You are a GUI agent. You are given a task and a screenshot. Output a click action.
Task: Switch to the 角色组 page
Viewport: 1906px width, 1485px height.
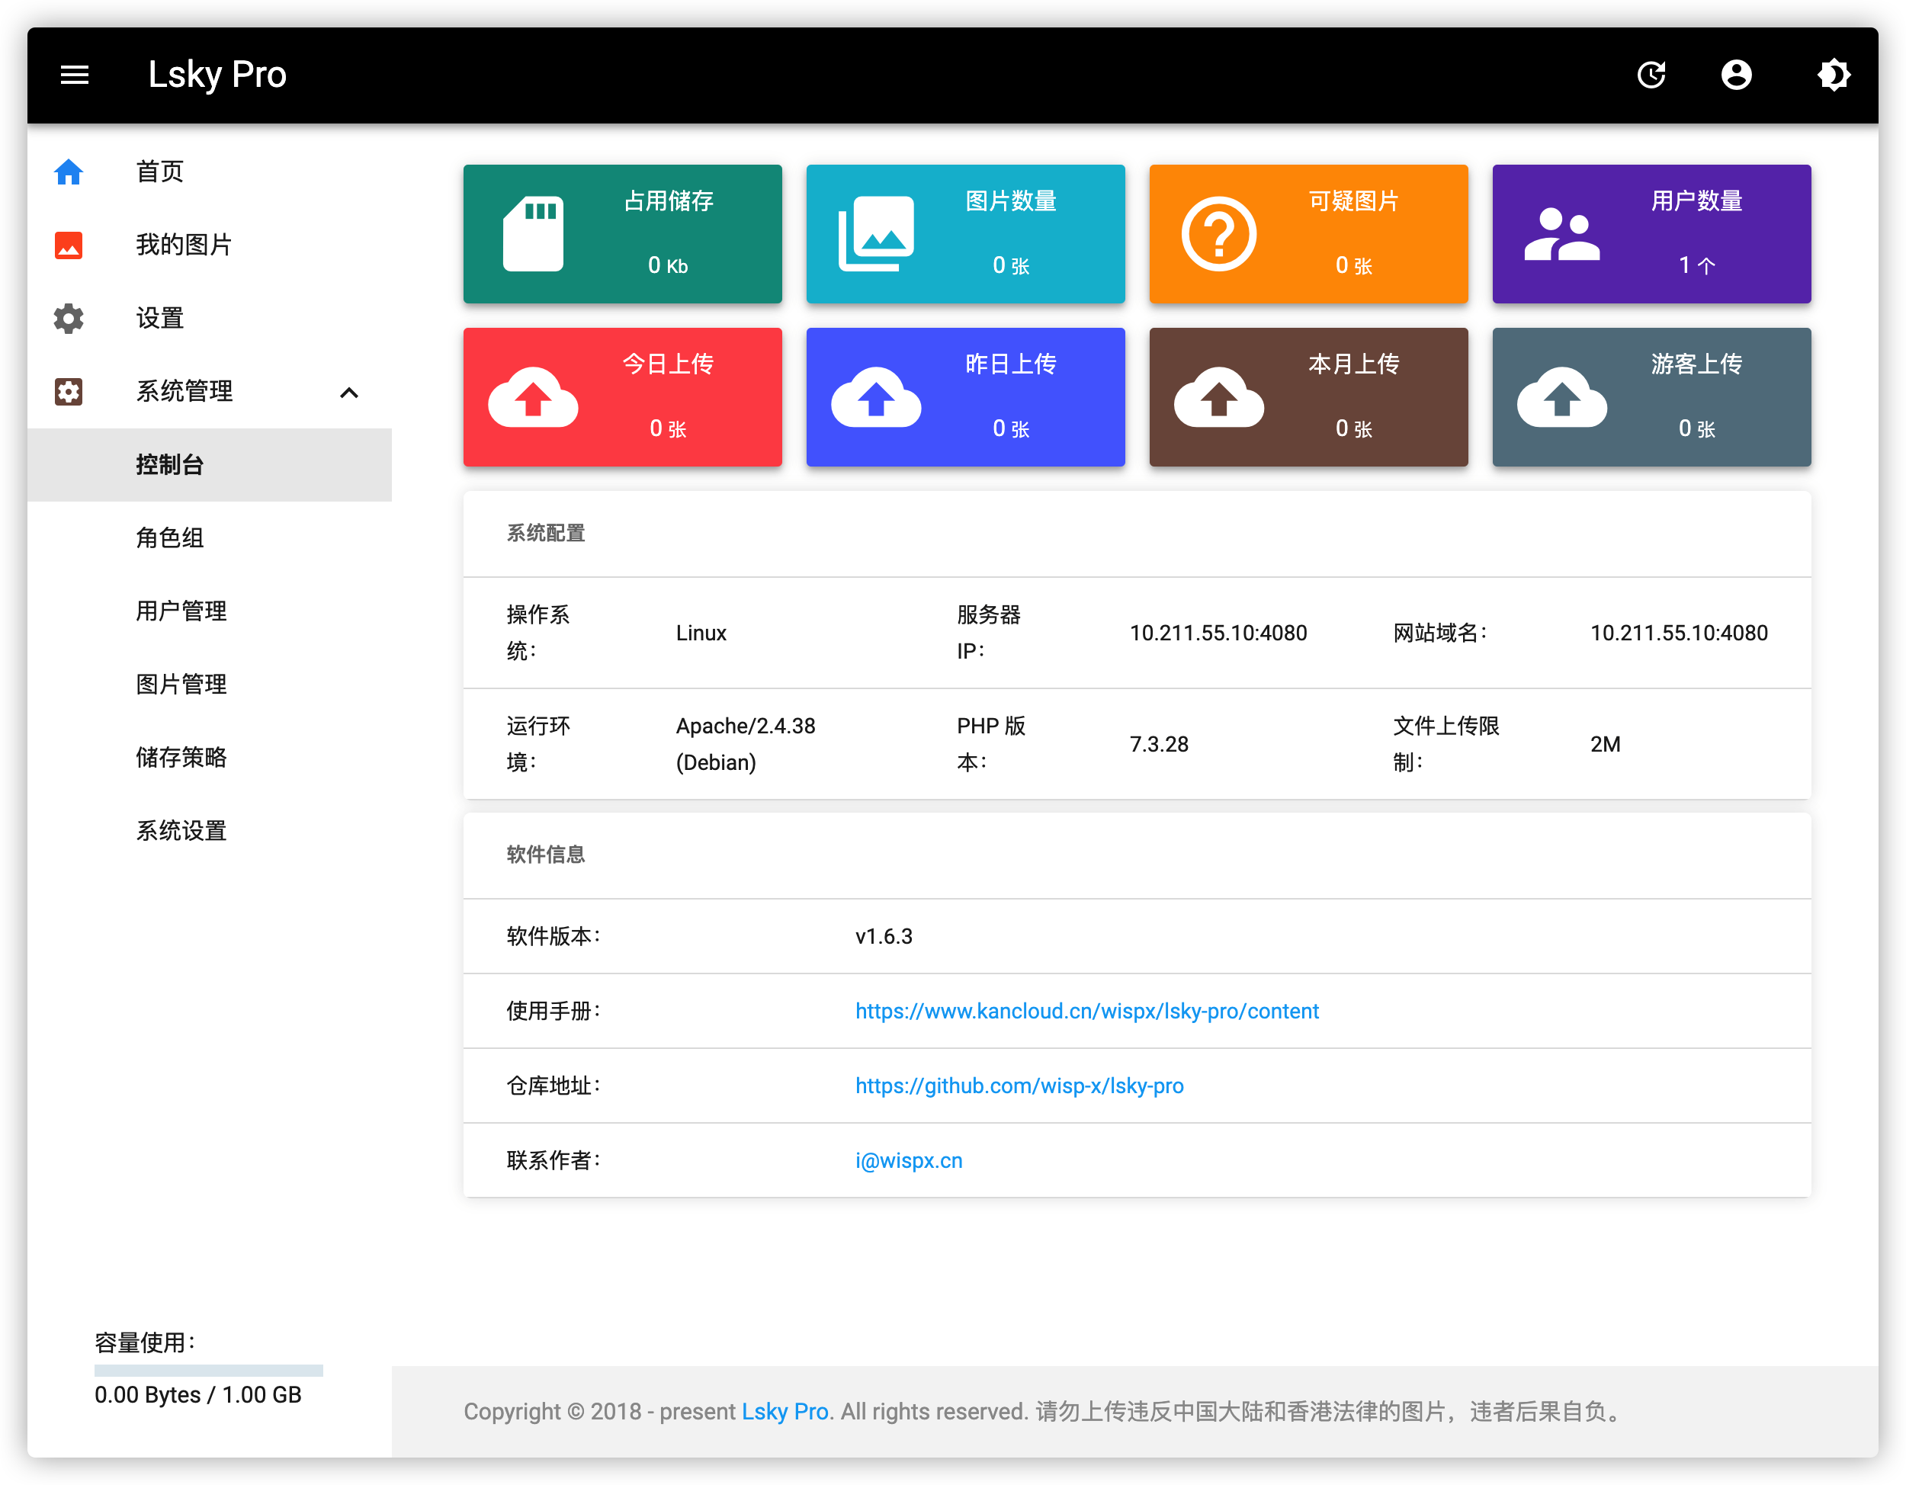pyautogui.click(x=171, y=538)
